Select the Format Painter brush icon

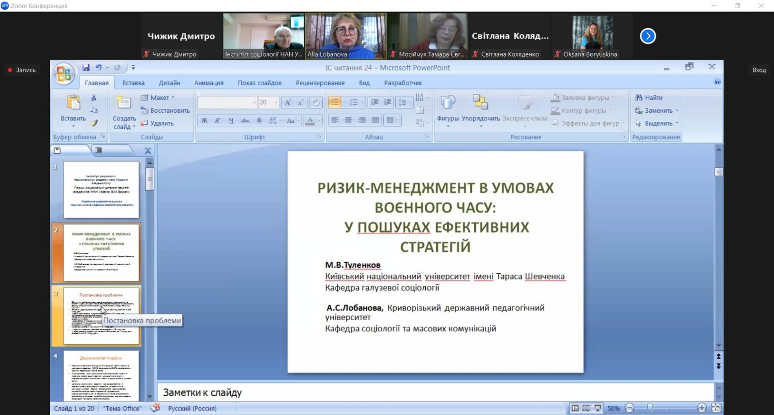click(94, 123)
